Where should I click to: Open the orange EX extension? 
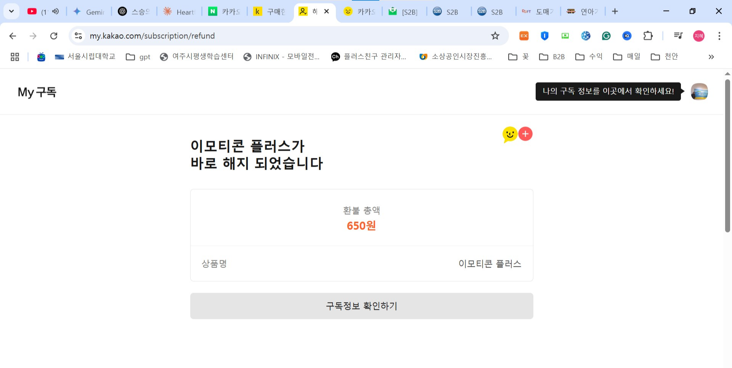tap(524, 36)
